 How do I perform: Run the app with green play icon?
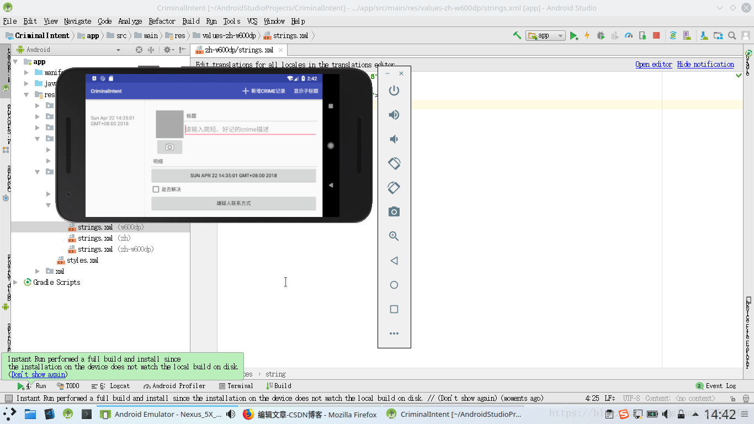[x=574, y=35]
